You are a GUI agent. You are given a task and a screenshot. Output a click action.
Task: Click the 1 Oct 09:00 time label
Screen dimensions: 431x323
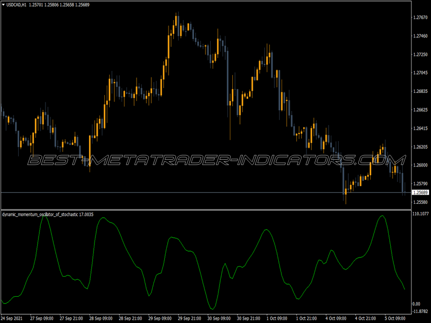[x=277, y=318]
